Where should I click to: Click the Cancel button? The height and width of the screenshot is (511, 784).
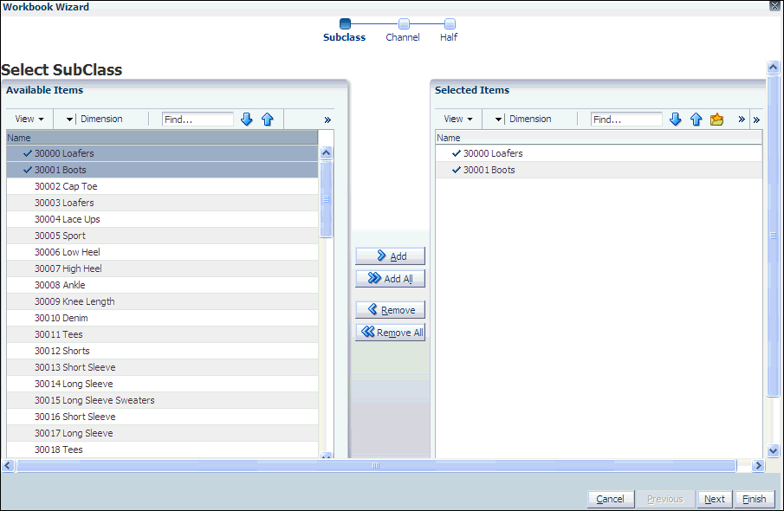pos(611,499)
